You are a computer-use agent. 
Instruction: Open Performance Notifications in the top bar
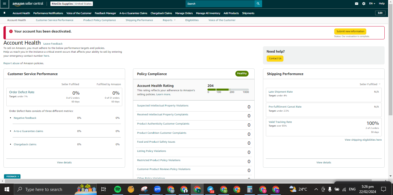48,13
